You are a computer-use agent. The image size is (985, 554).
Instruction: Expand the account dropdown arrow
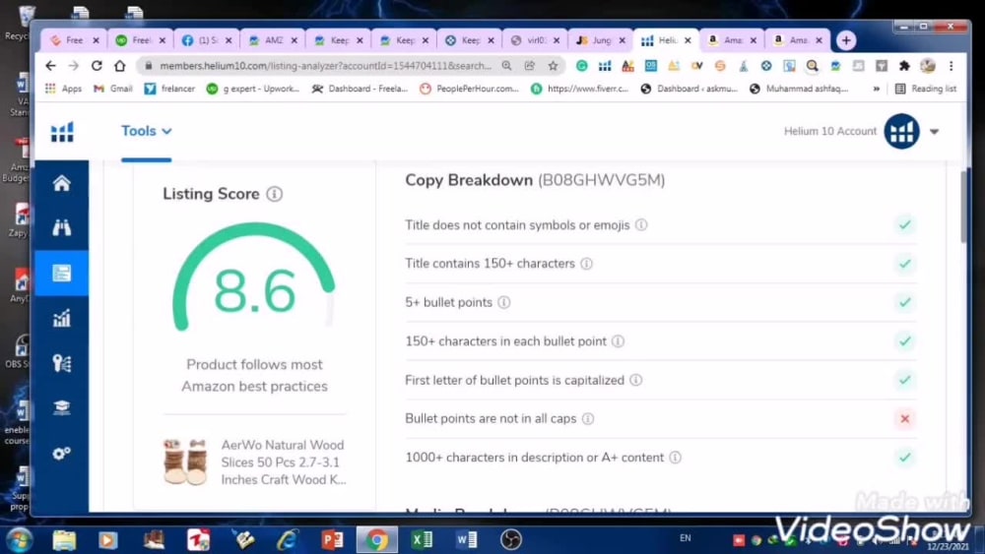934,132
